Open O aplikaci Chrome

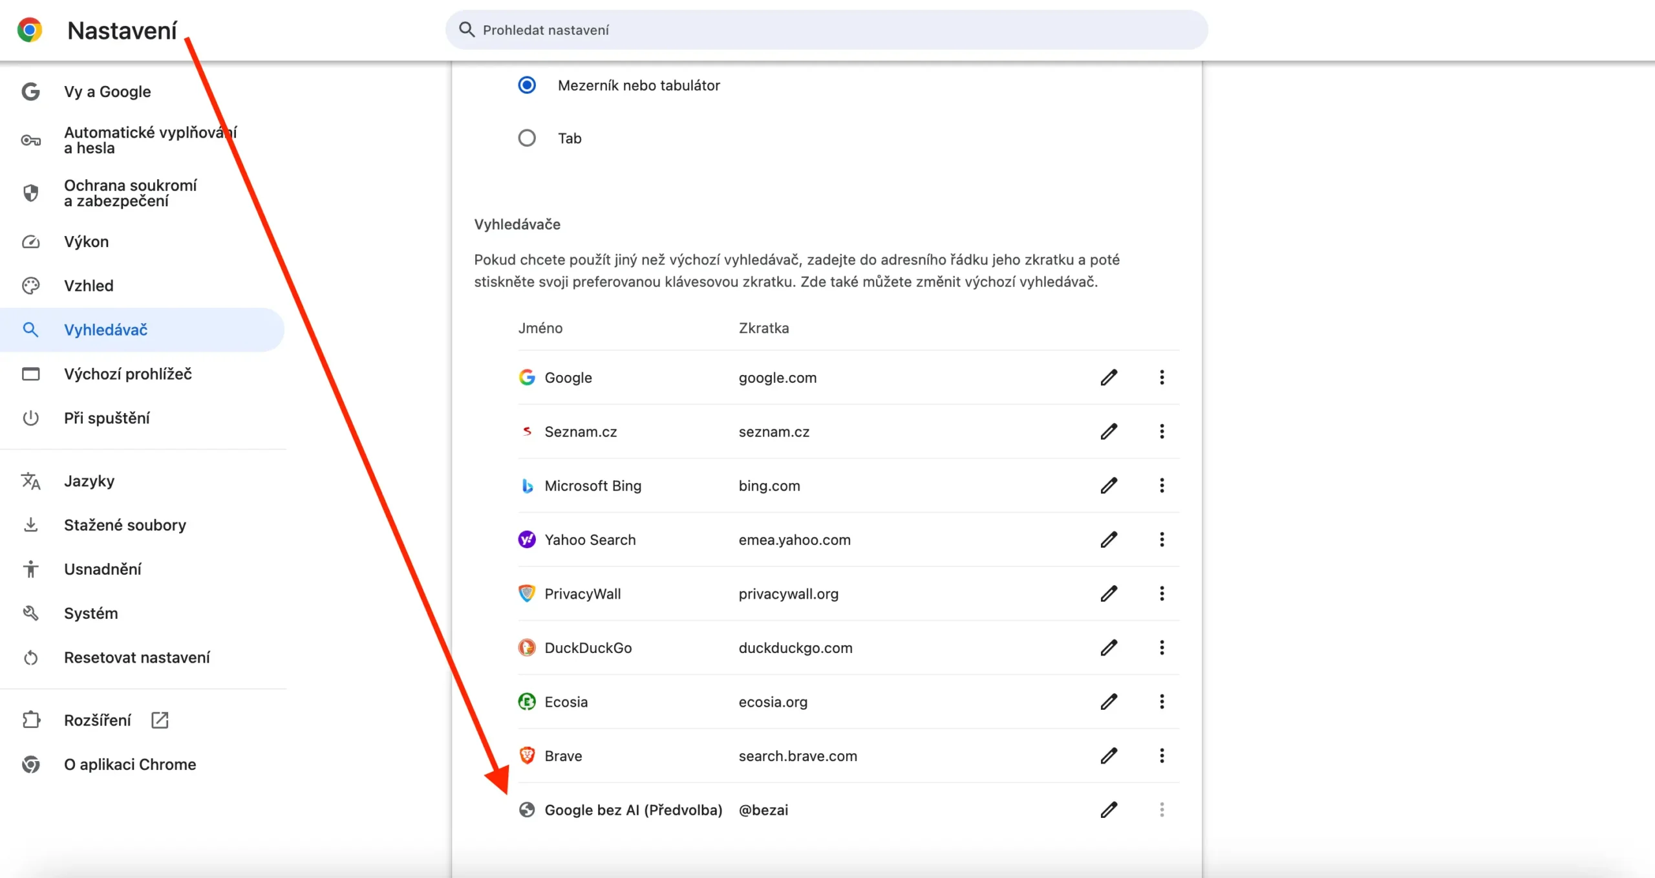[129, 764]
